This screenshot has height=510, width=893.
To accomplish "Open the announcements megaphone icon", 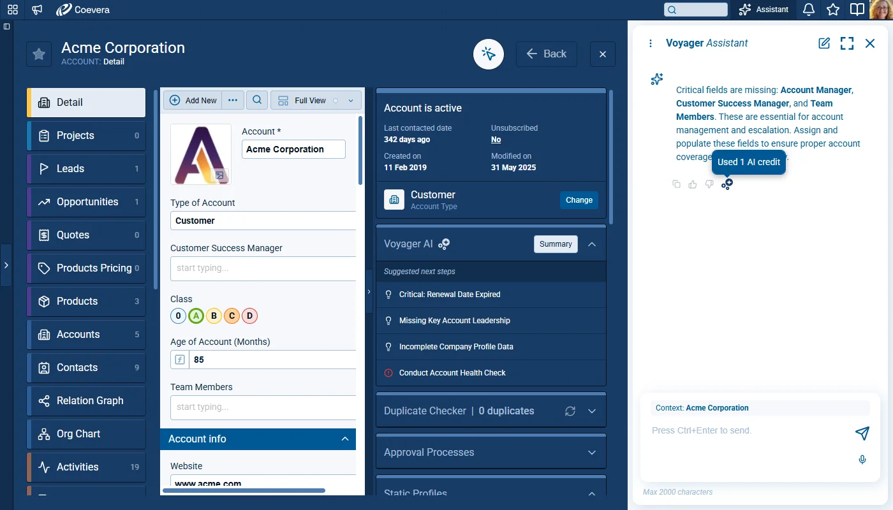I will (37, 10).
